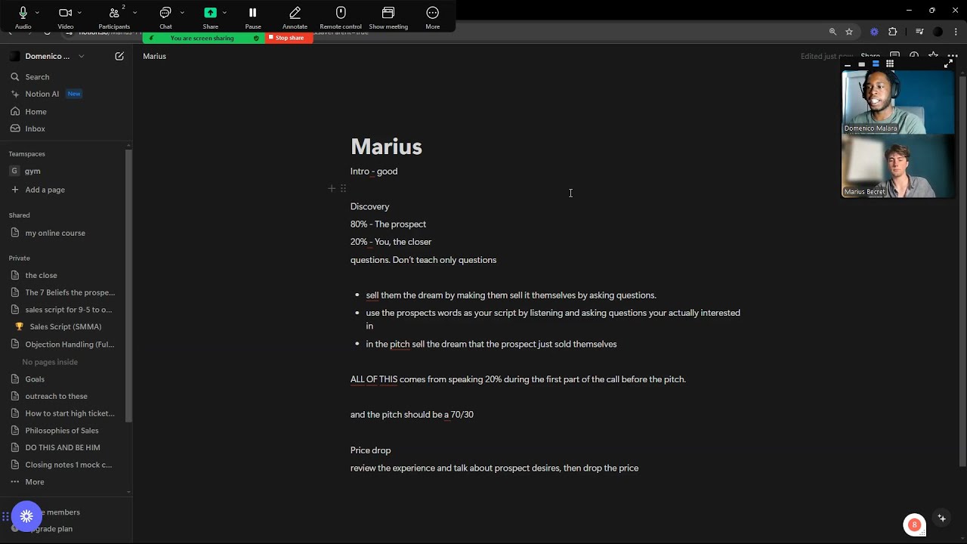Click the block drag handle icon
The image size is (967, 544).
click(343, 188)
